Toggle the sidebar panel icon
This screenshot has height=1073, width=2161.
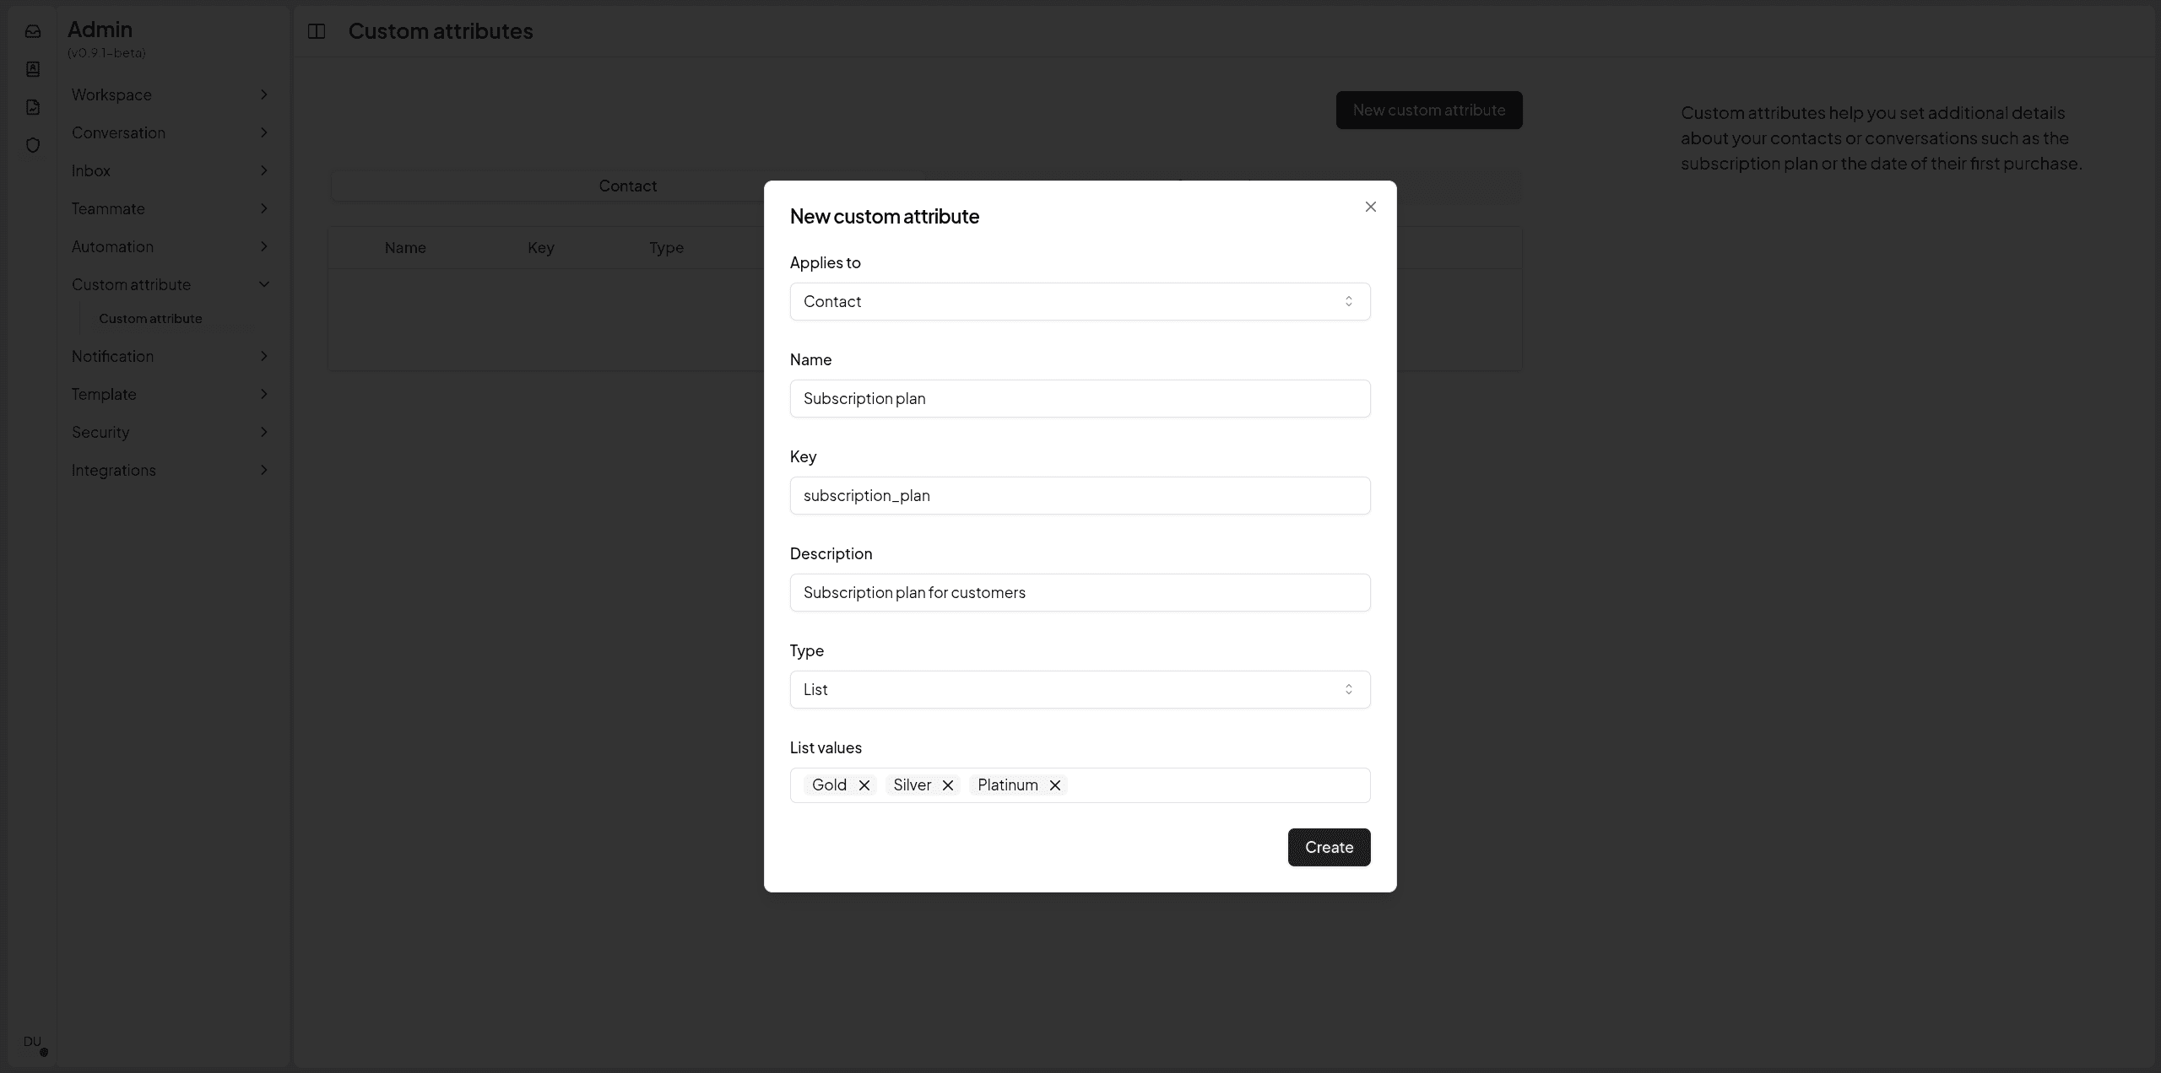[x=317, y=31]
